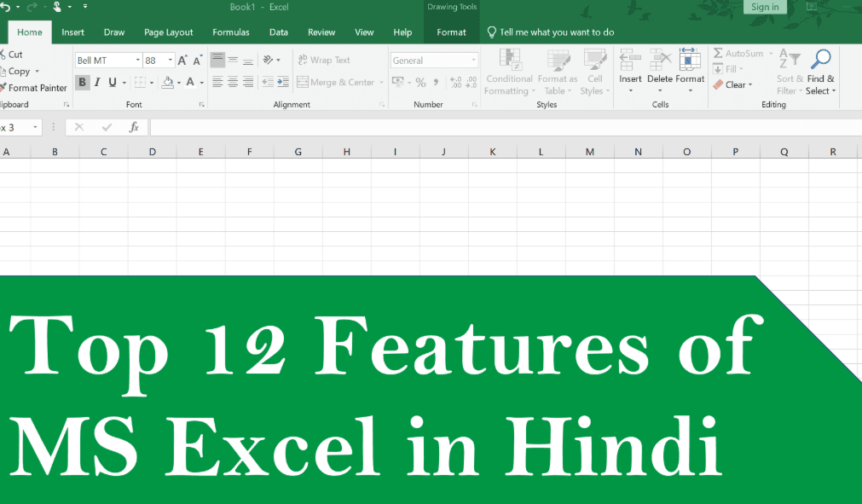Open the font size dropdown showing 88
The width and height of the screenshot is (862, 504).
coord(171,61)
